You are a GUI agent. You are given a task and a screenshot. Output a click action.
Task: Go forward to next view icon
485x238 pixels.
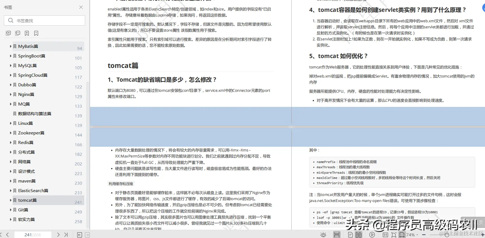pos(87,235)
